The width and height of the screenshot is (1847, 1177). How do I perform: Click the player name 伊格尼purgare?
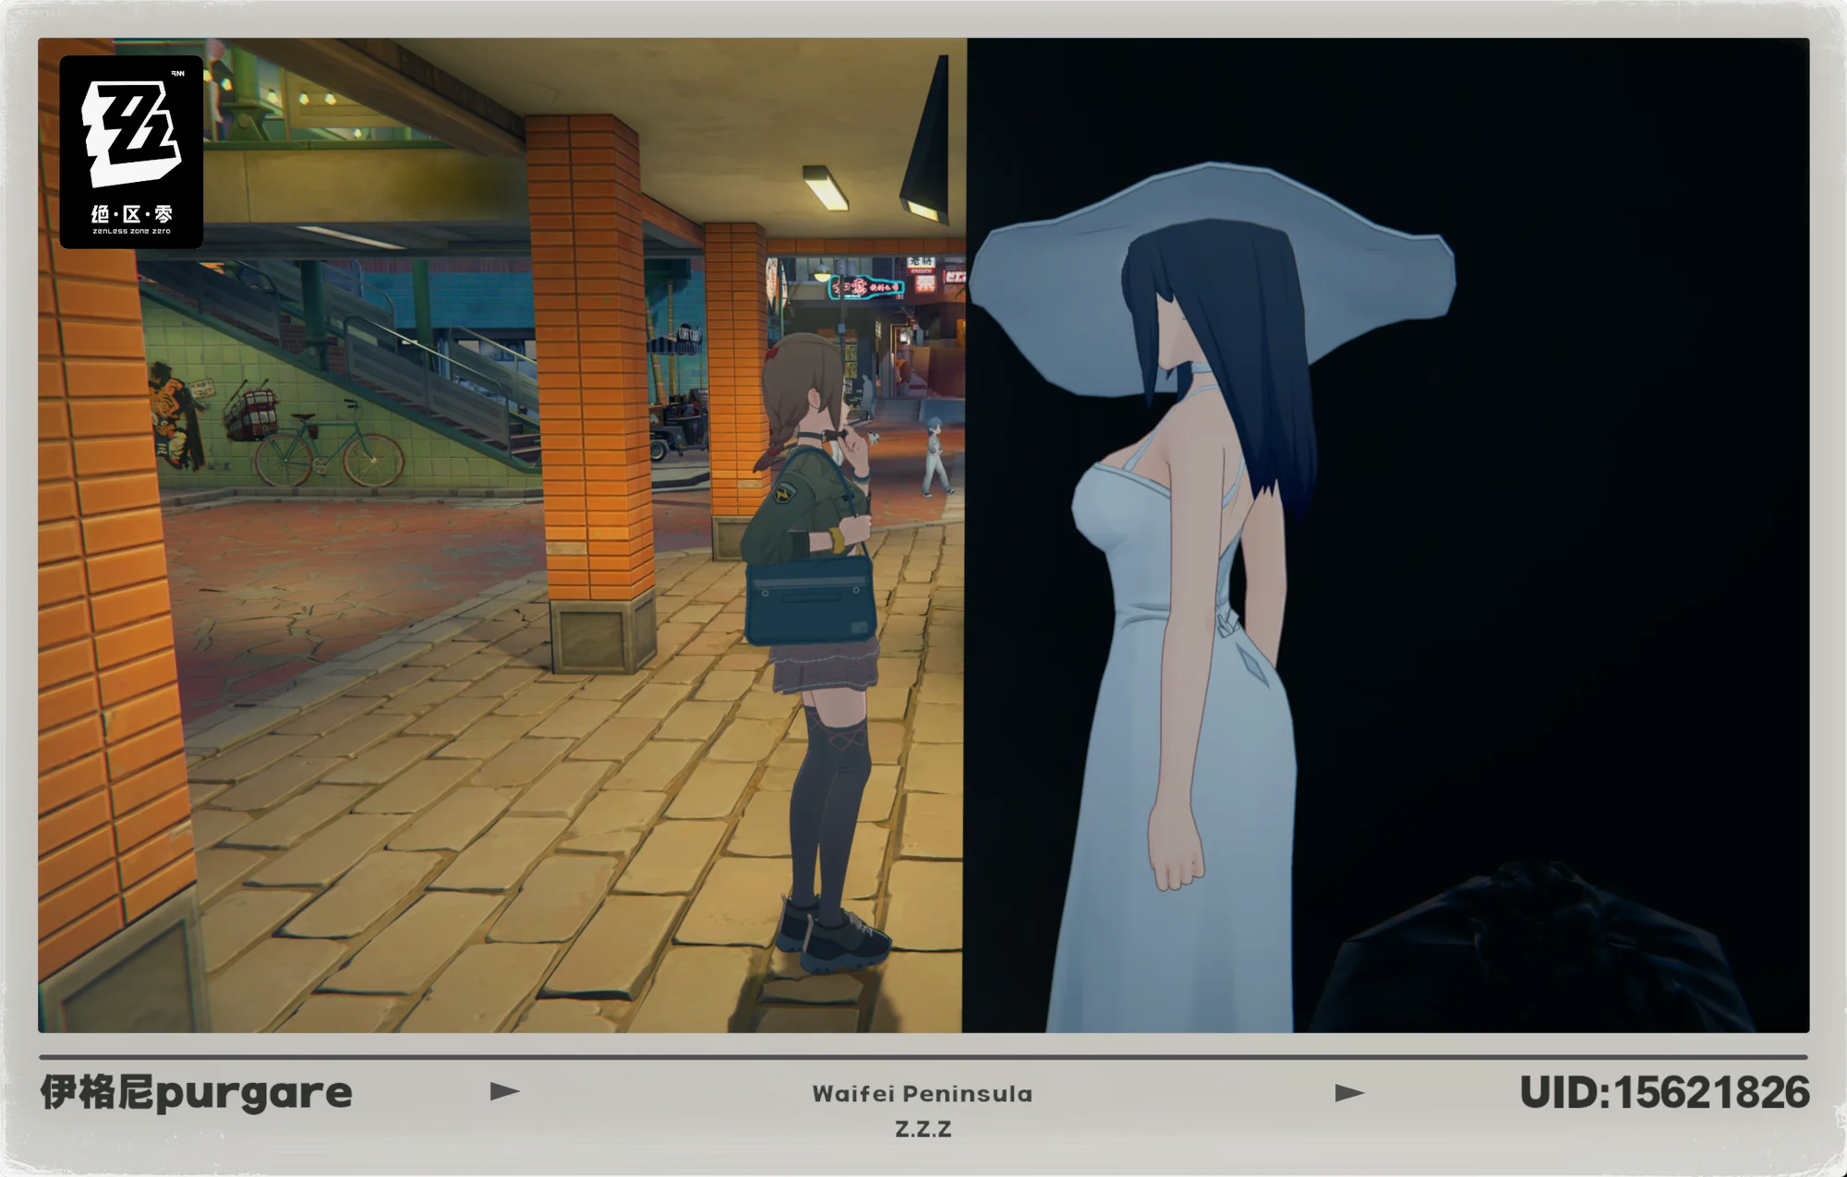[197, 1093]
